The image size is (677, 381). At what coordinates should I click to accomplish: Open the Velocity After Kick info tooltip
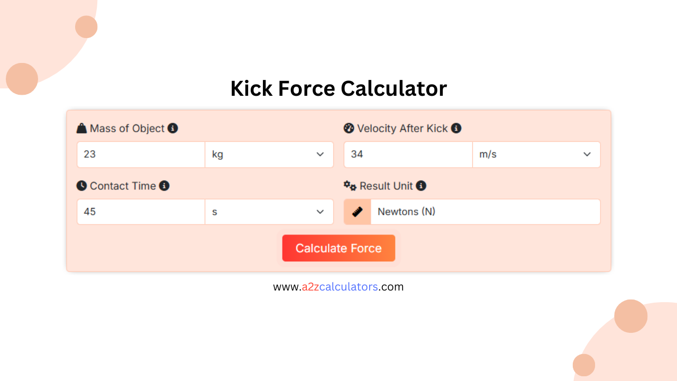[455, 128]
